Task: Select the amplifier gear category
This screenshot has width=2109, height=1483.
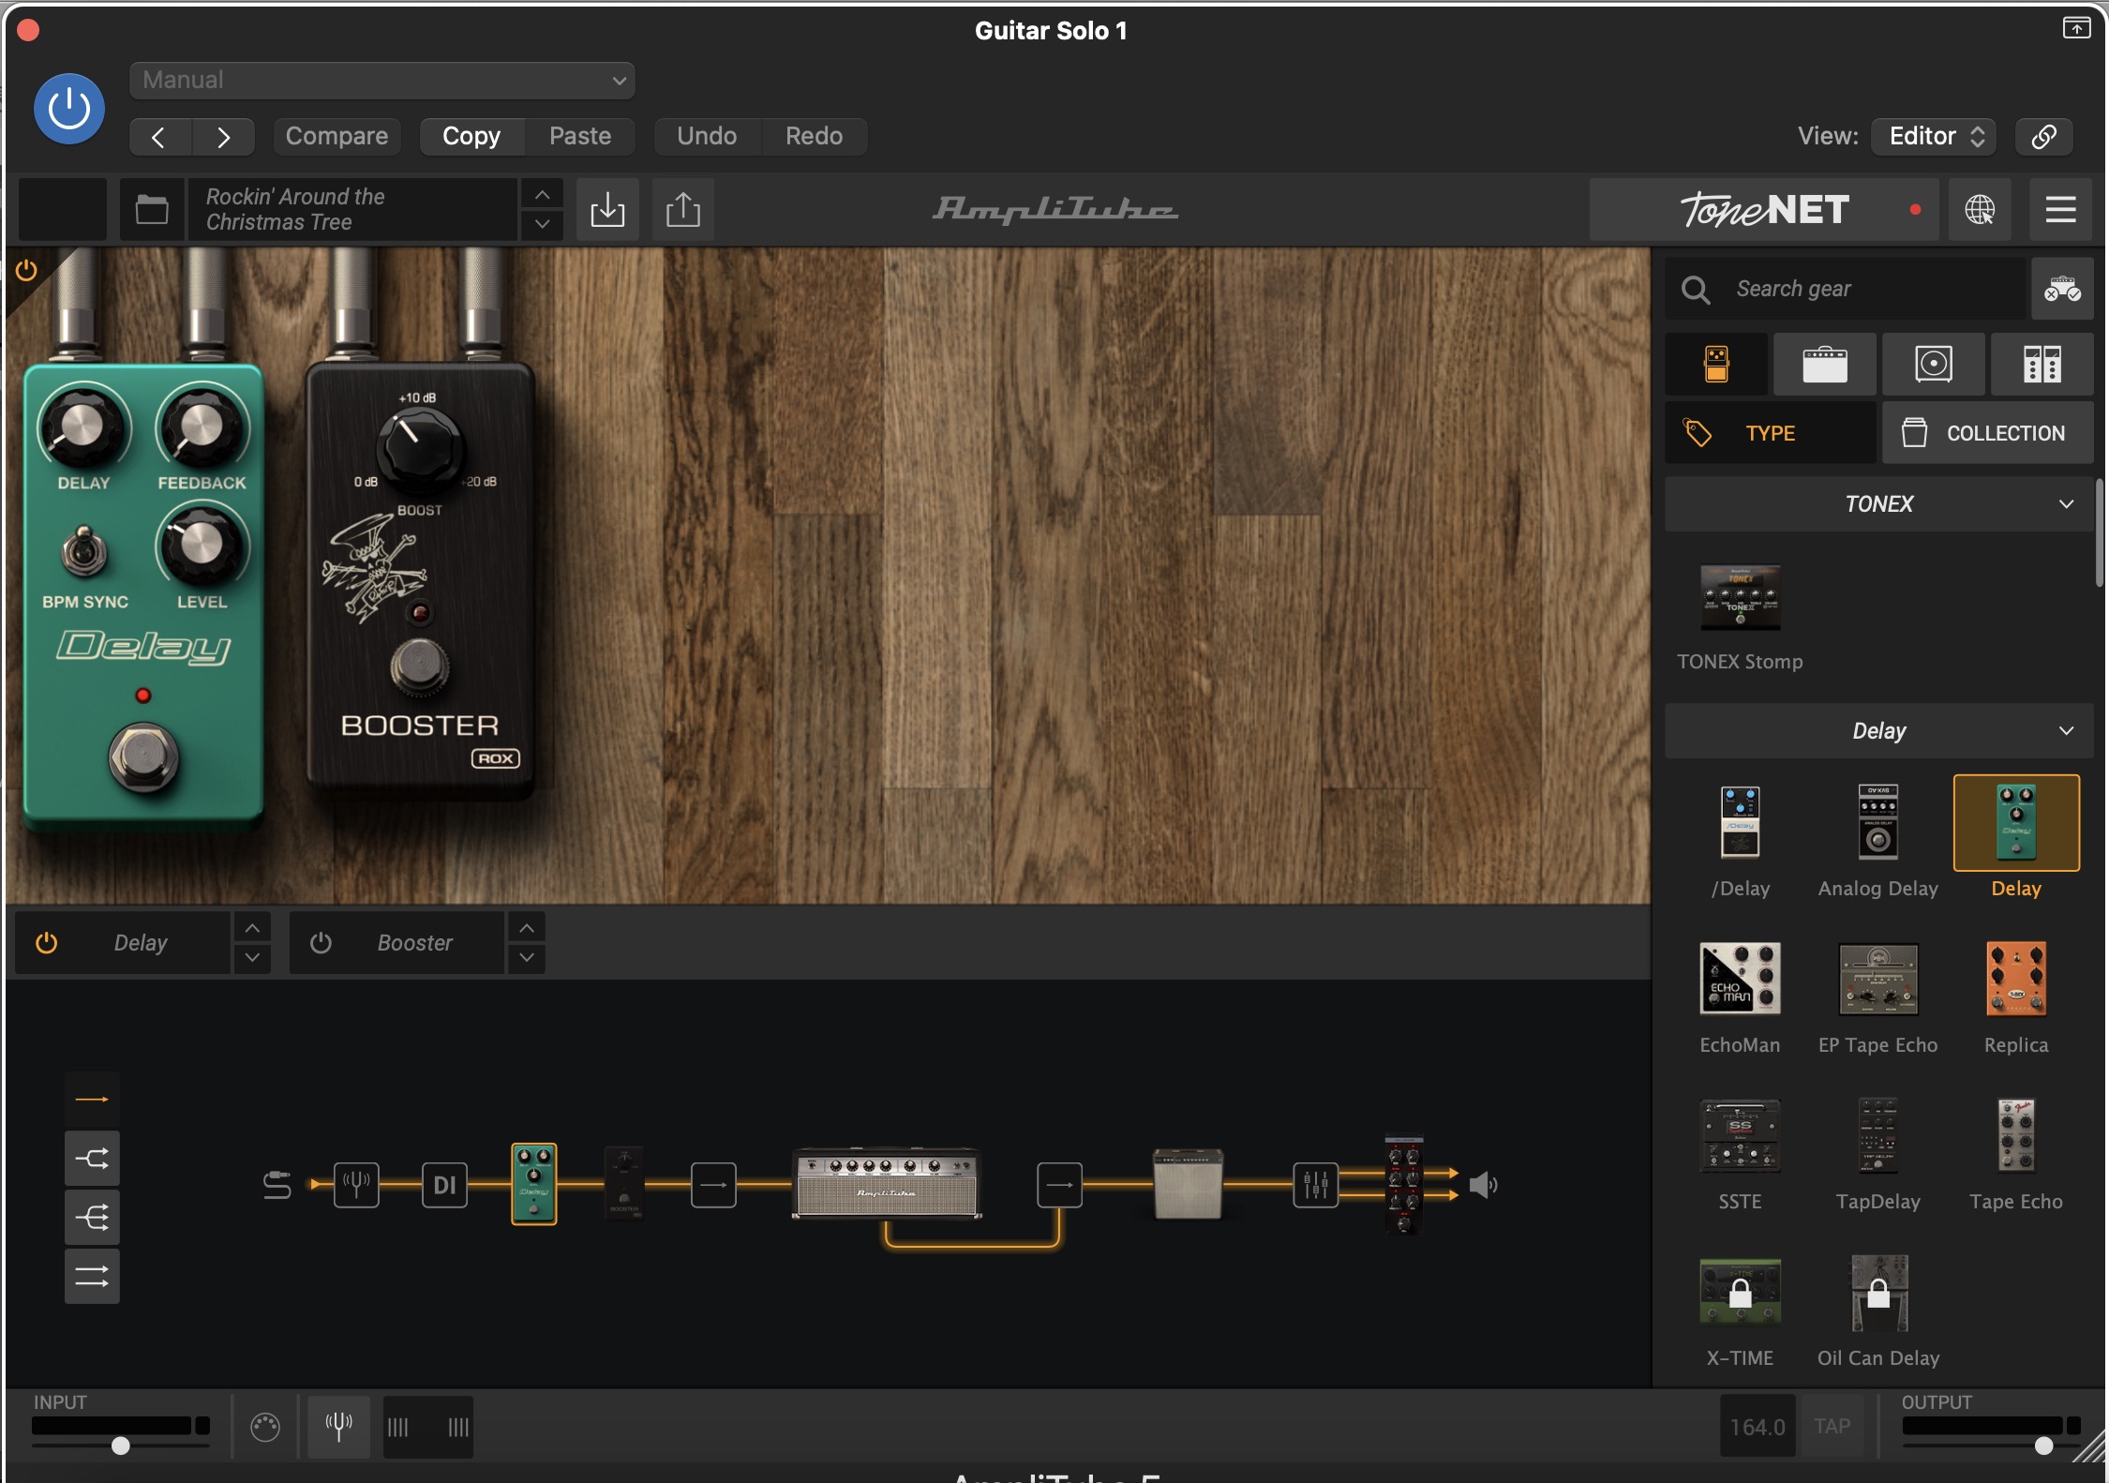Action: point(1824,364)
